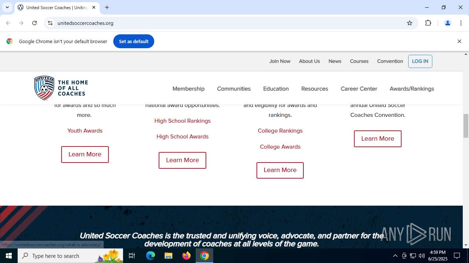469x263 pixels.
Task: Open a new tab with plus icon
Action: coord(107,7)
